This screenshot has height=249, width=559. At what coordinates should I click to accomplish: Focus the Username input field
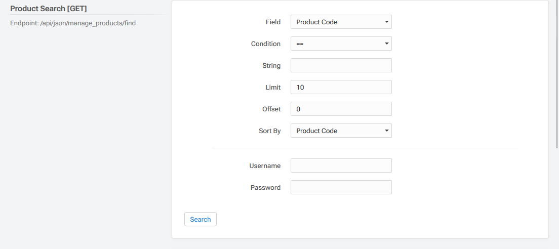341,165
